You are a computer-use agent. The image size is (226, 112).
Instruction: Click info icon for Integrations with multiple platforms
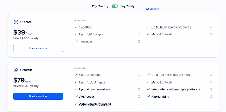[211, 89]
